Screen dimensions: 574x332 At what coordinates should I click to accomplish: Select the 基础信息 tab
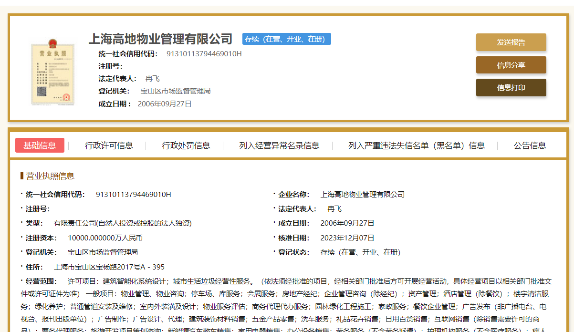(x=40, y=145)
